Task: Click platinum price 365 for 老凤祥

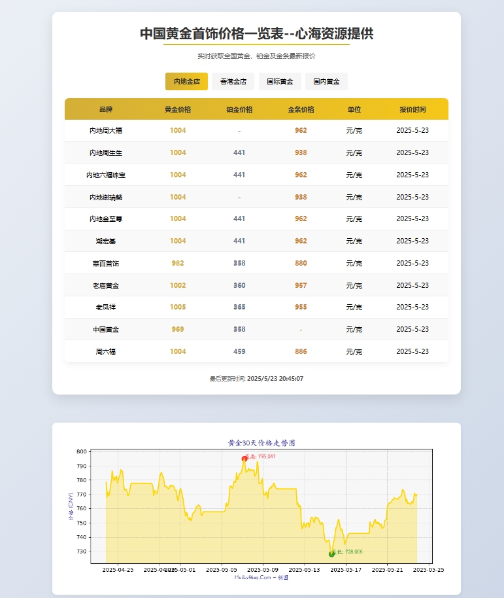Action: click(239, 307)
